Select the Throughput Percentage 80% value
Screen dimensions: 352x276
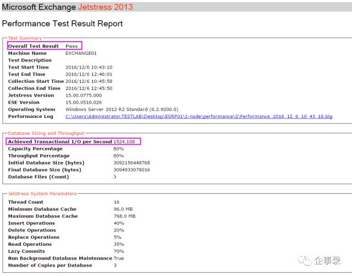119,156
